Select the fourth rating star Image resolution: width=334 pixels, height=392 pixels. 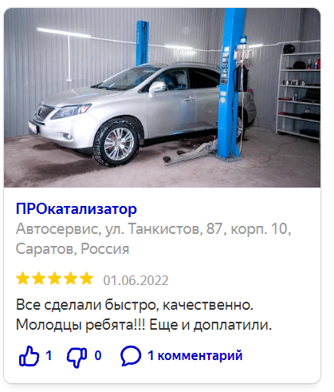[71, 279]
